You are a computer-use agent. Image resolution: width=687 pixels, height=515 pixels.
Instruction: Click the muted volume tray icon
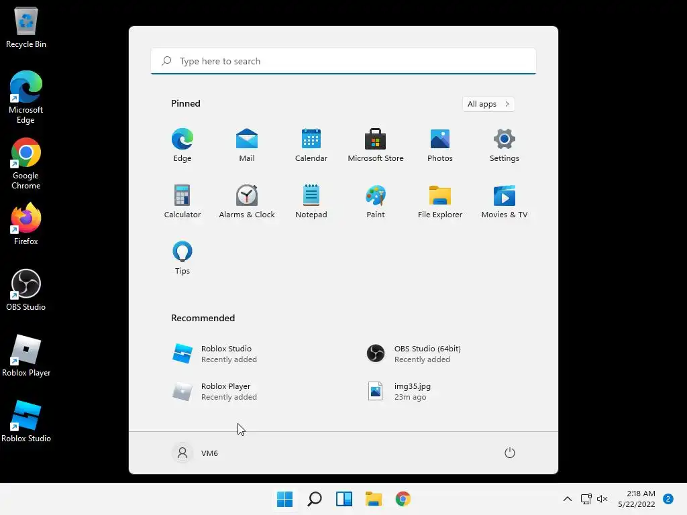click(x=602, y=499)
